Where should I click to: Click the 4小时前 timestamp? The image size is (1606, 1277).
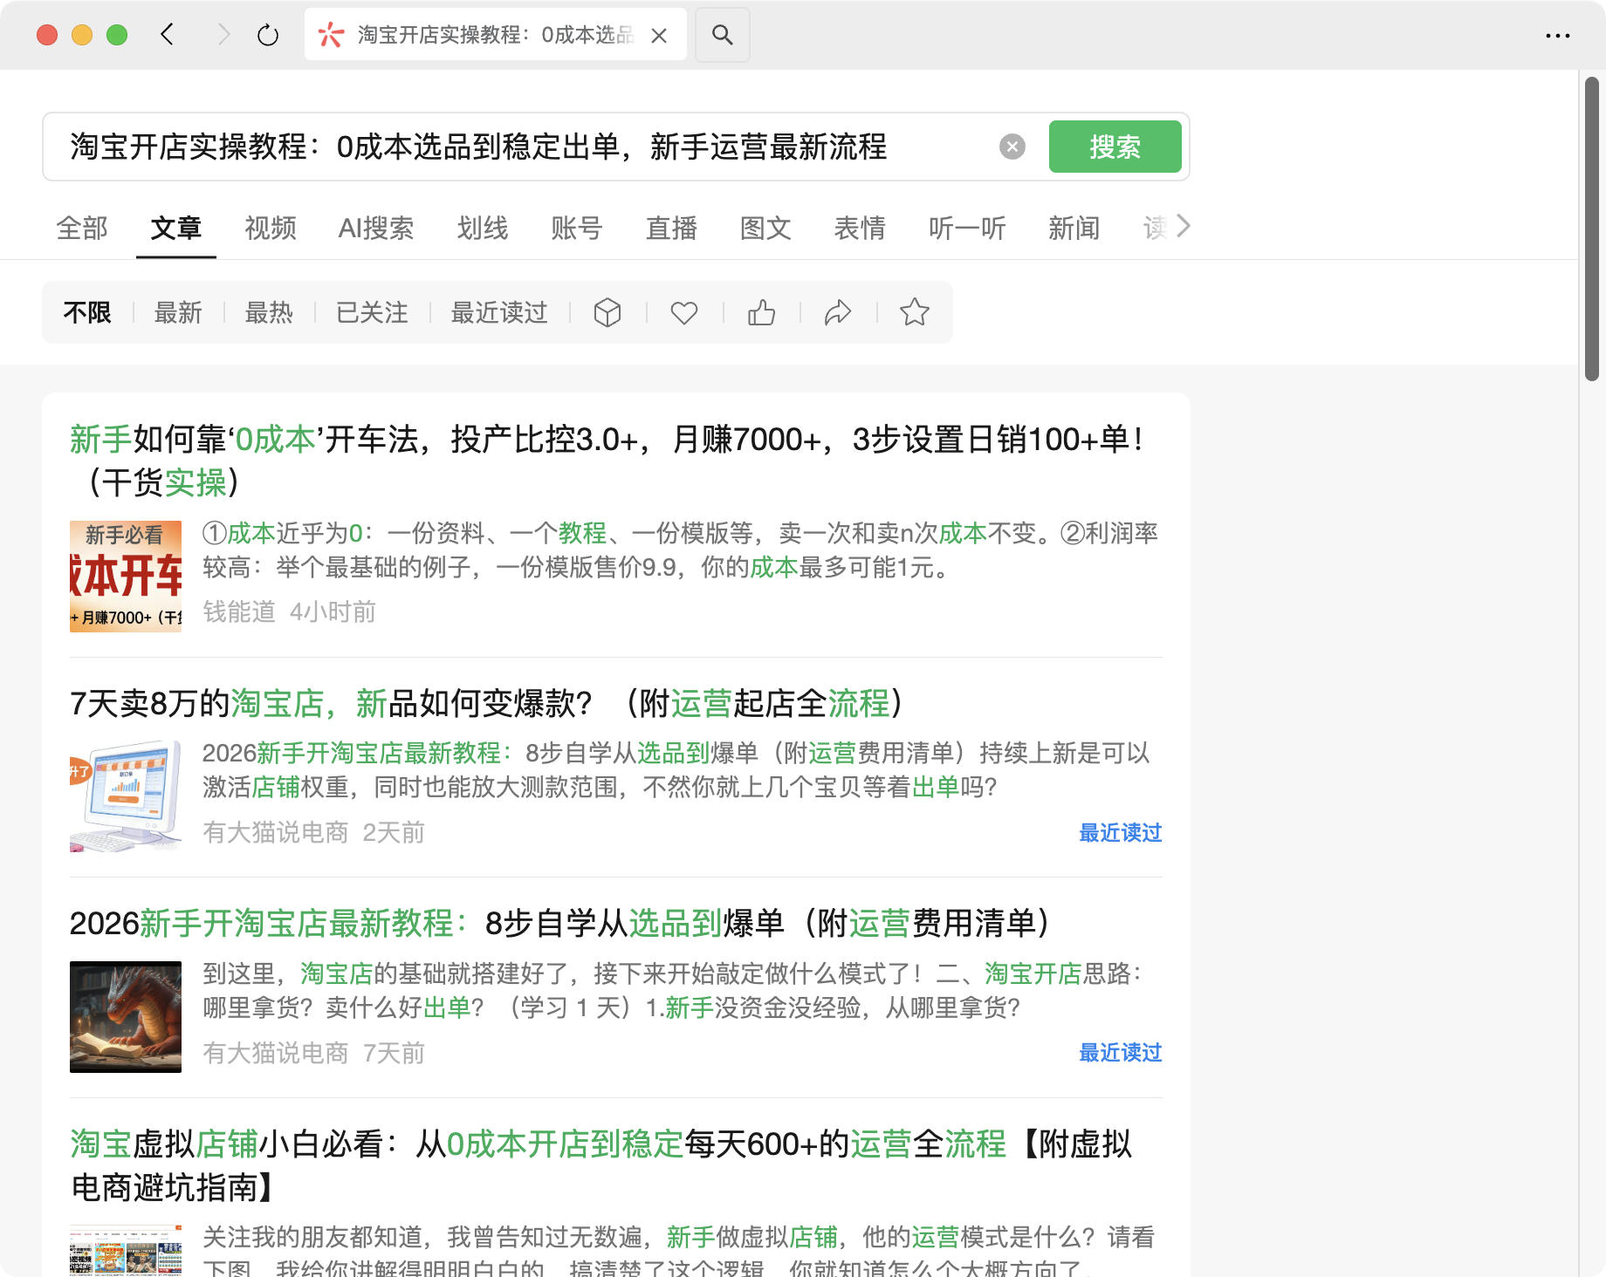333,611
